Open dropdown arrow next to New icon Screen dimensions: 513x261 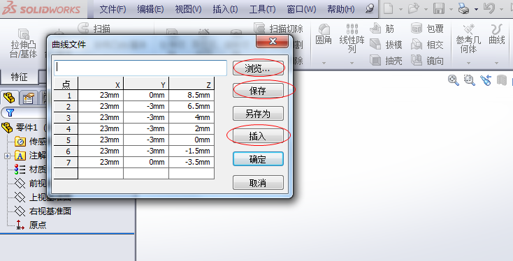pyautogui.click(x=400, y=10)
